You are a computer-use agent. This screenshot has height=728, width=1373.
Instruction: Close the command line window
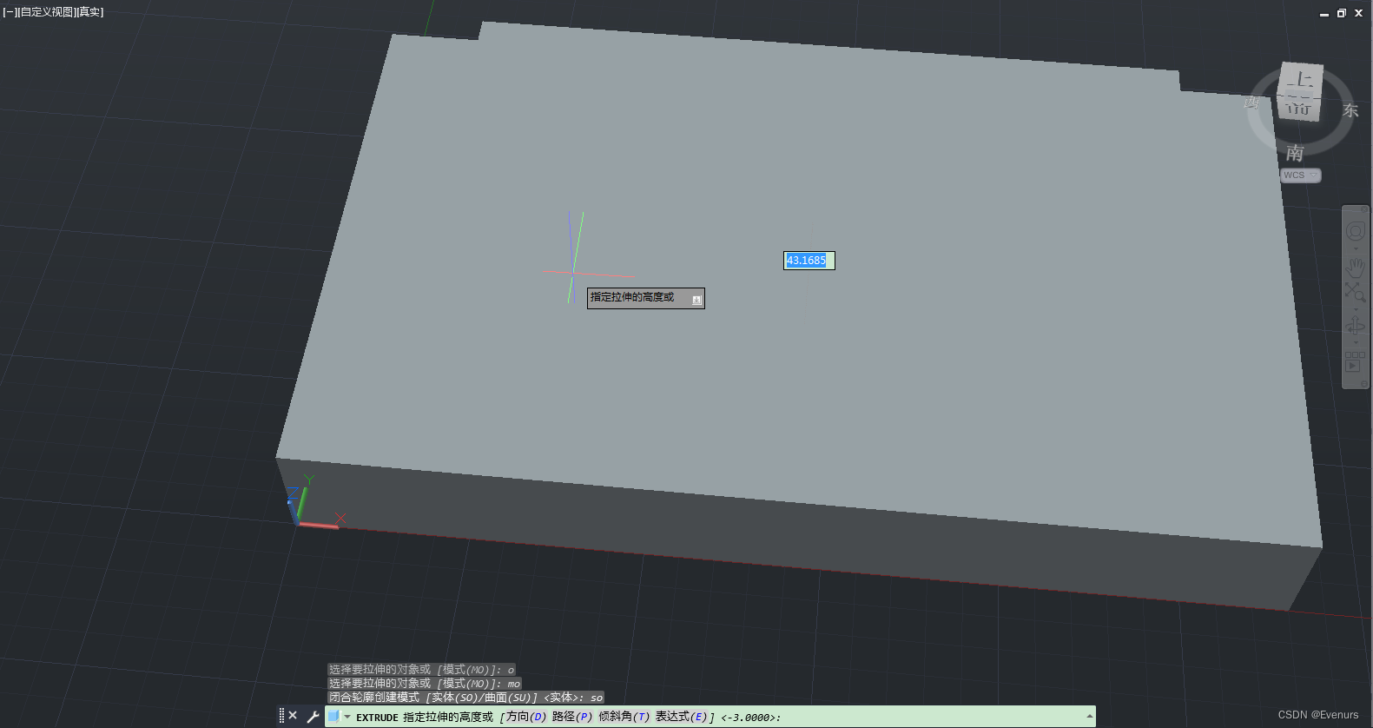click(x=293, y=716)
